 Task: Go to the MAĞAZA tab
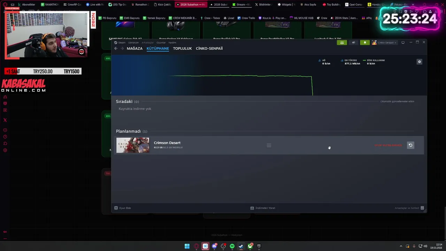tap(134, 48)
